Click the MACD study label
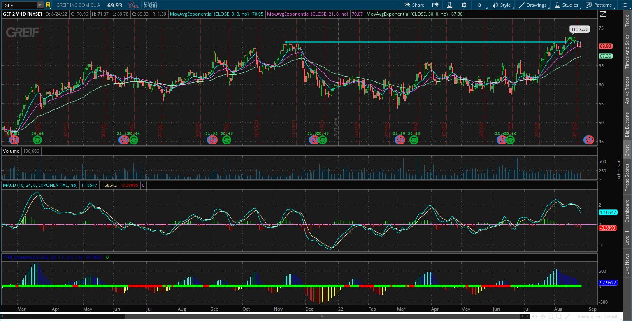This screenshot has height=321, width=632. point(40,185)
